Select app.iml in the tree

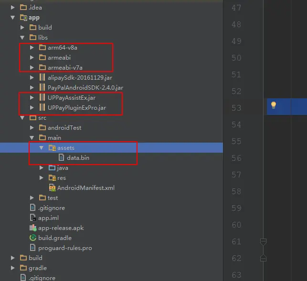point(49,218)
